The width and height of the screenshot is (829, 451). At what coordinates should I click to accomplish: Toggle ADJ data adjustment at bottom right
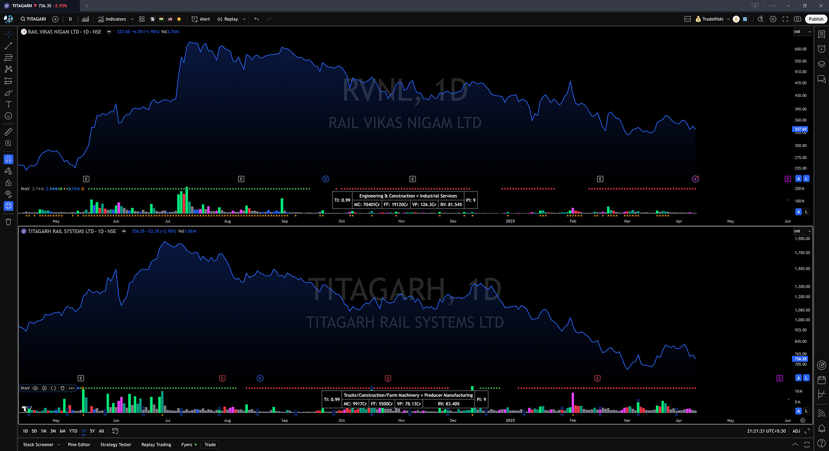click(x=797, y=431)
